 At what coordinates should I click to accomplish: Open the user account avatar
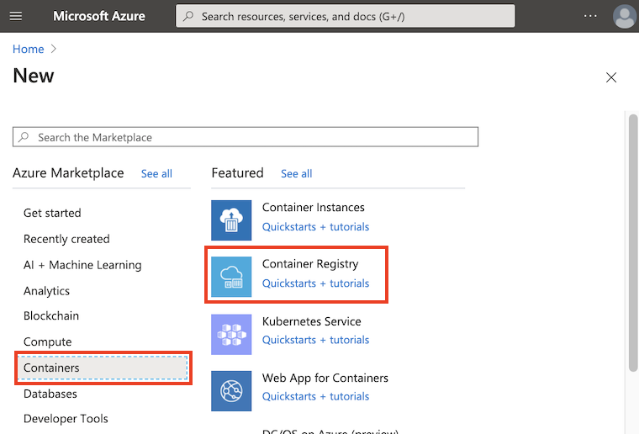tap(624, 16)
